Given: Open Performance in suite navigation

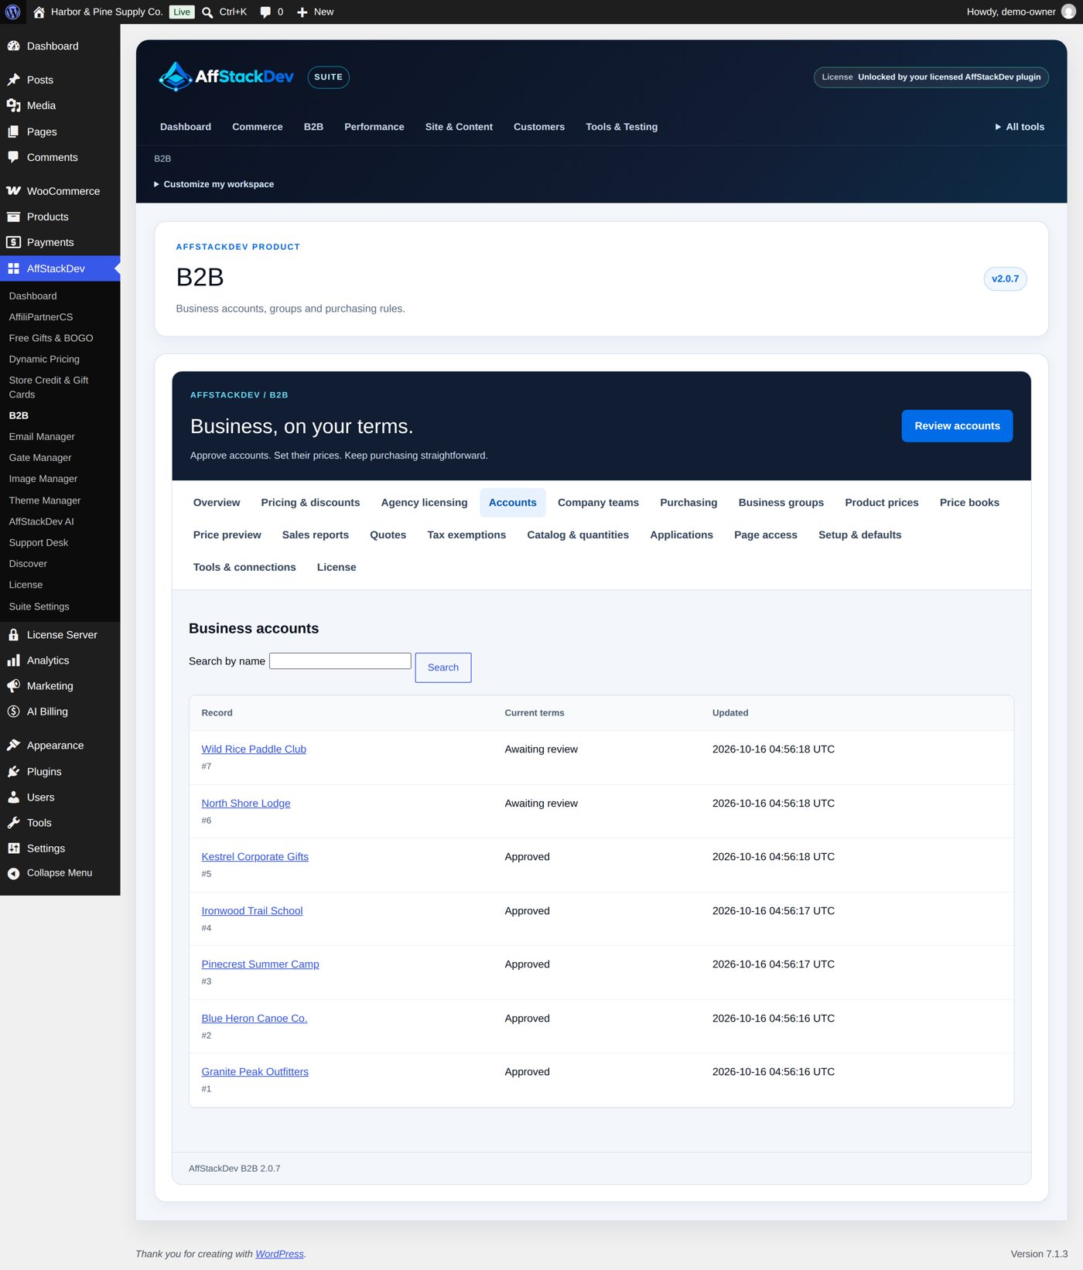Looking at the screenshot, I should (374, 127).
